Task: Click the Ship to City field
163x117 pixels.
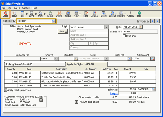Action: point(79,44)
